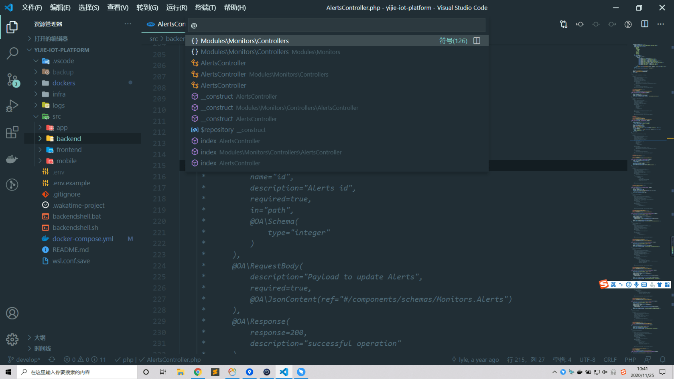Click the src breadcrumb segment
Image resolution: width=674 pixels, height=379 pixels.
(154, 39)
